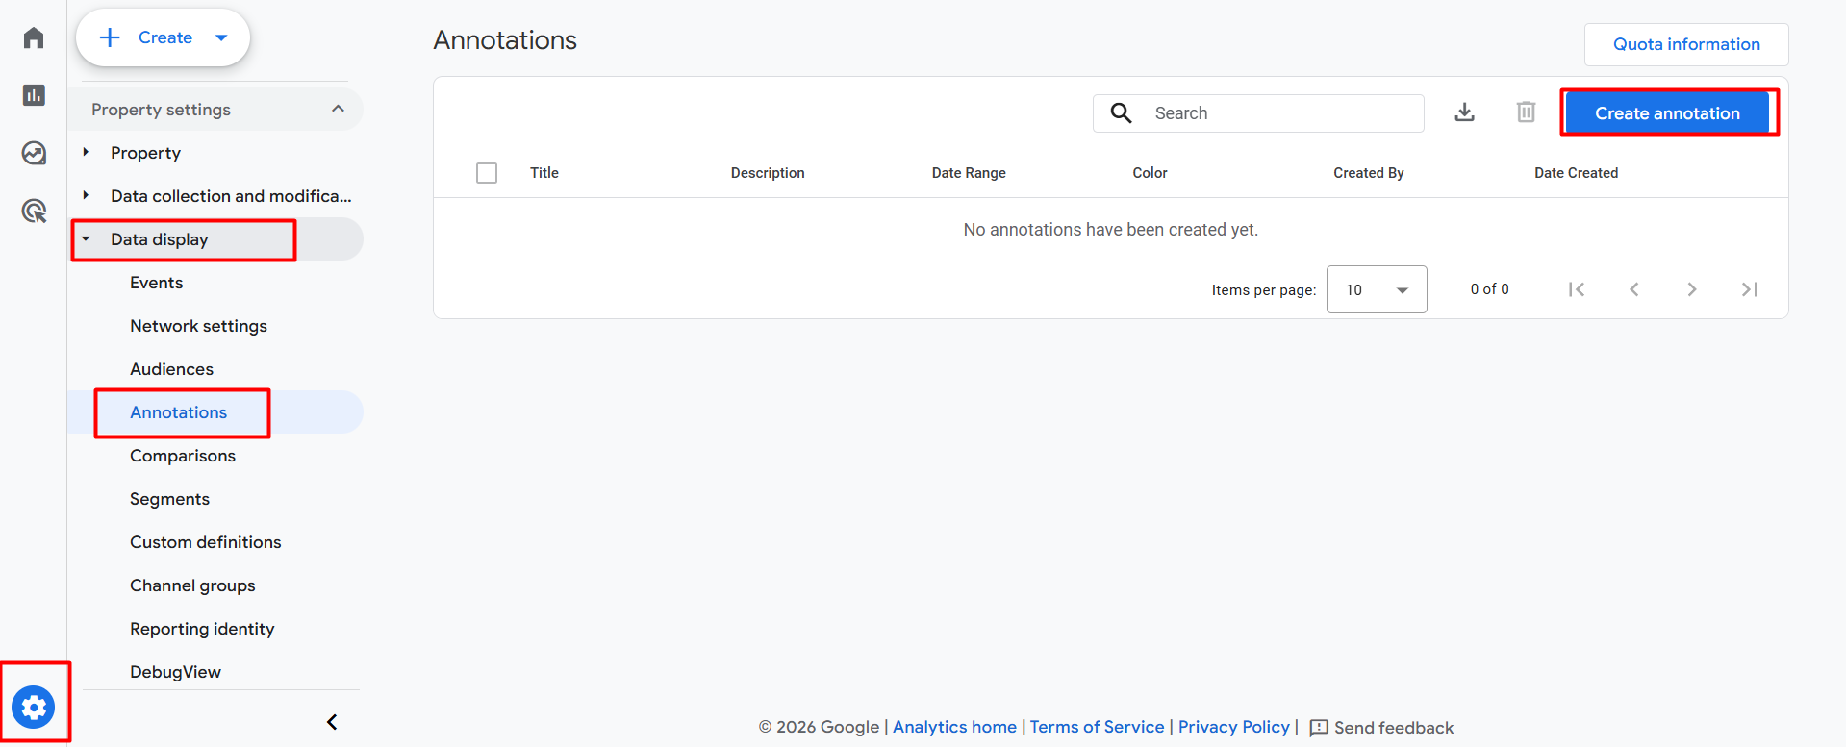Open the Items per page dropdown
This screenshot has width=1846, height=747.
point(1377,289)
